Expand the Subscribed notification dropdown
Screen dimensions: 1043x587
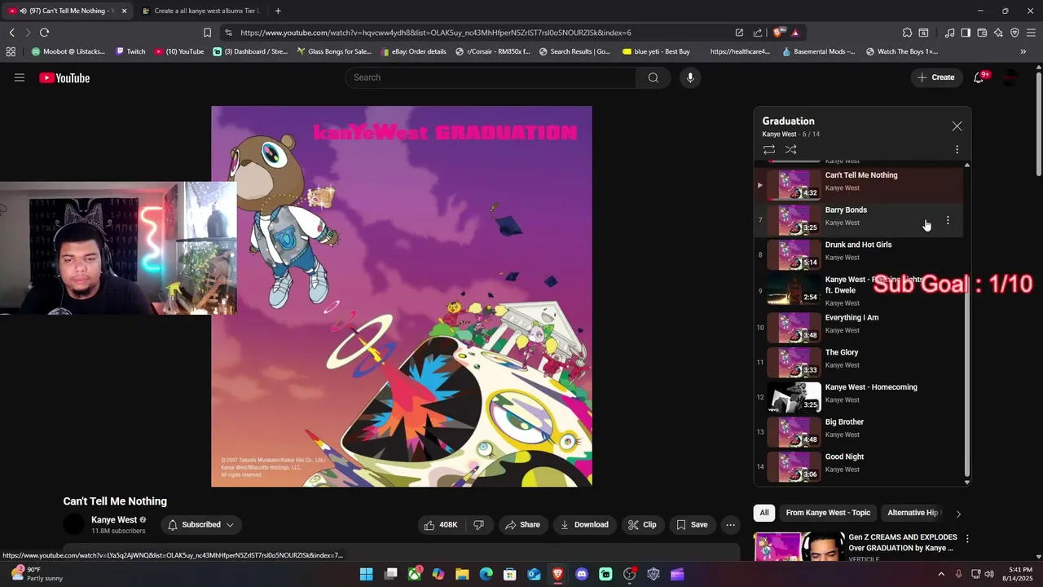[x=200, y=525]
